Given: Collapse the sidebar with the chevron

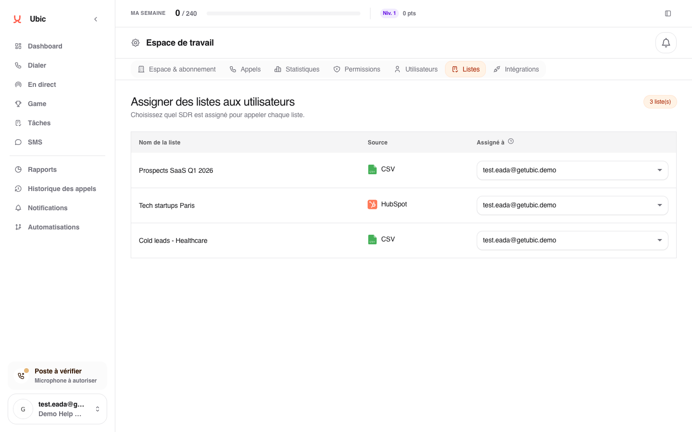Looking at the screenshot, I should click(x=96, y=19).
